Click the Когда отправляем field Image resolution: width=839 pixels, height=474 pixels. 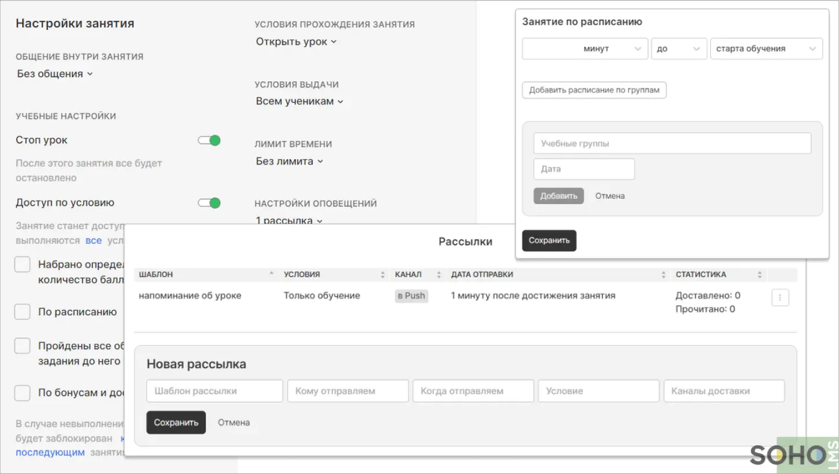(473, 390)
